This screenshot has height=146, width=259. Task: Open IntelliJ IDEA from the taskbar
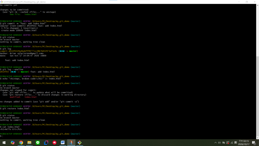pyautogui.click(x=46, y=142)
